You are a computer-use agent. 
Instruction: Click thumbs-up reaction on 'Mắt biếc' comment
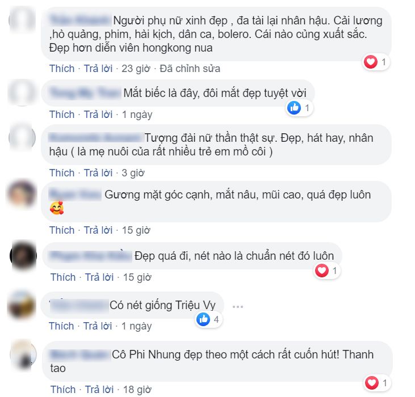(x=294, y=108)
